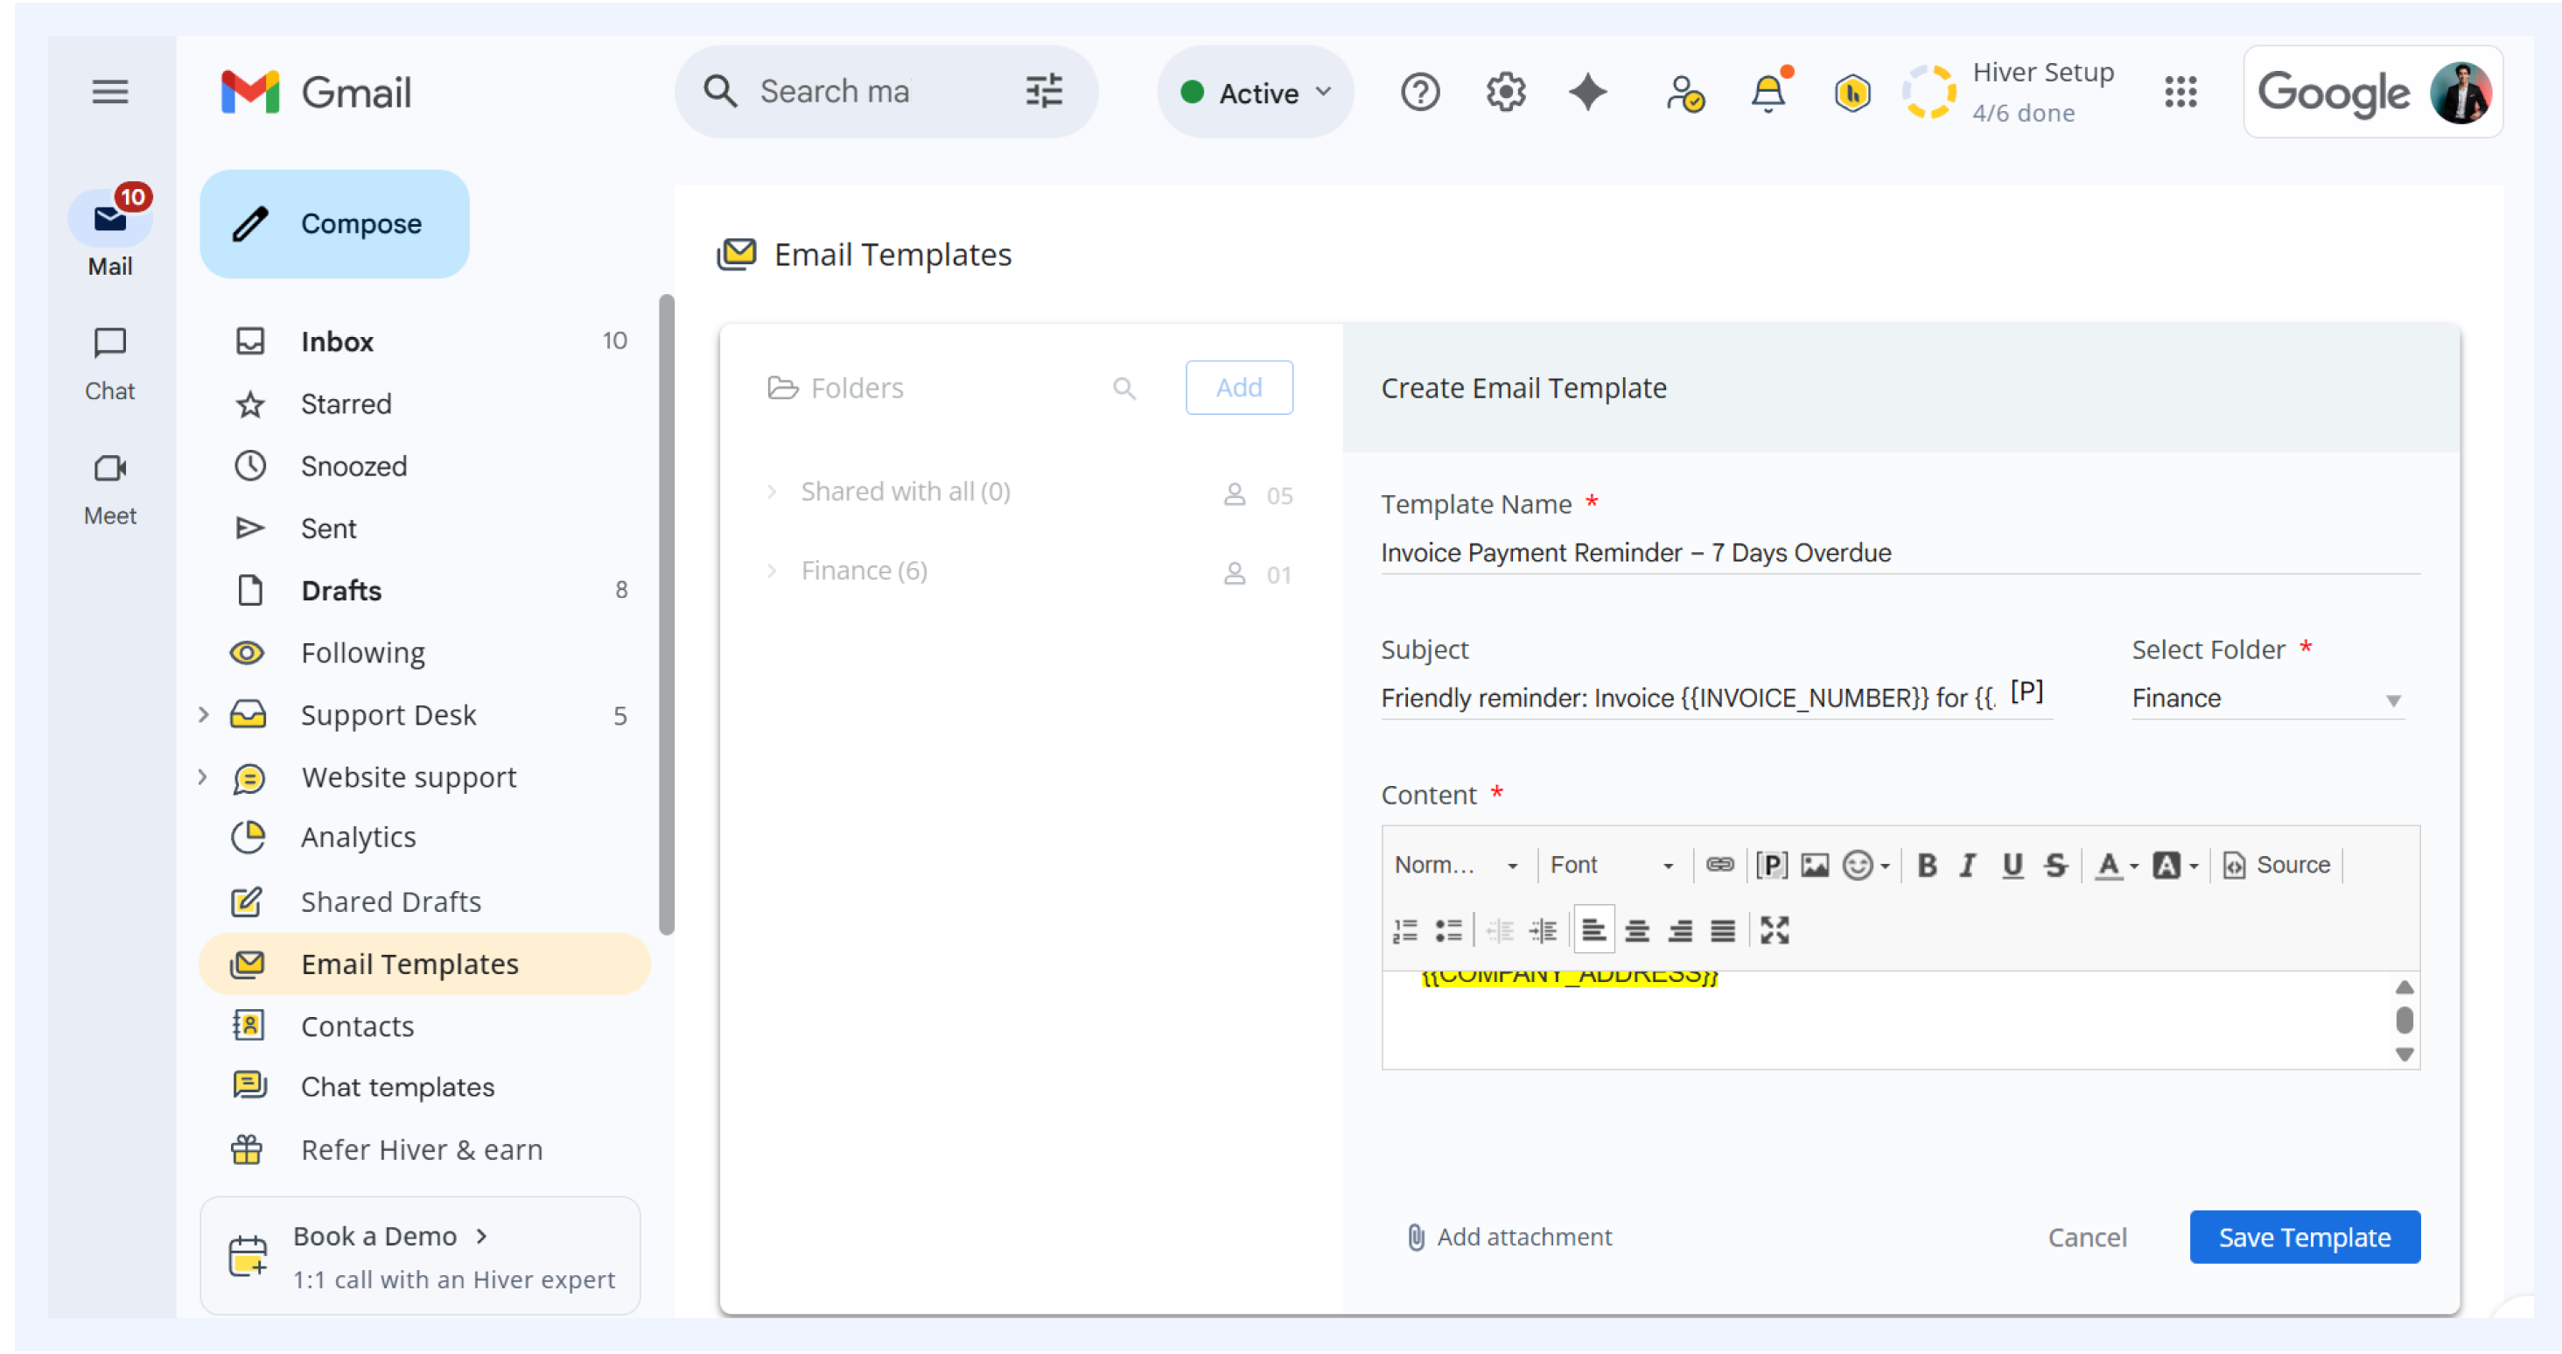The height and width of the screenshot is (1354, 2562).
Task: Toggle bold formatting in editor
Action: [1926, 866]
